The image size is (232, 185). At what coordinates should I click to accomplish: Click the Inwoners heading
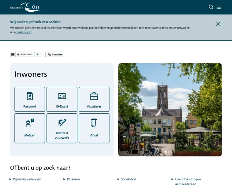point(31,74)
